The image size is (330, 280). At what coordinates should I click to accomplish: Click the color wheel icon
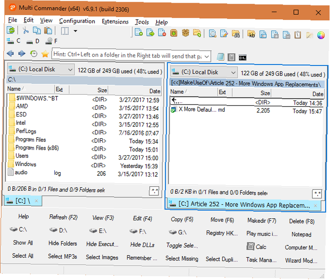[321, 35]
